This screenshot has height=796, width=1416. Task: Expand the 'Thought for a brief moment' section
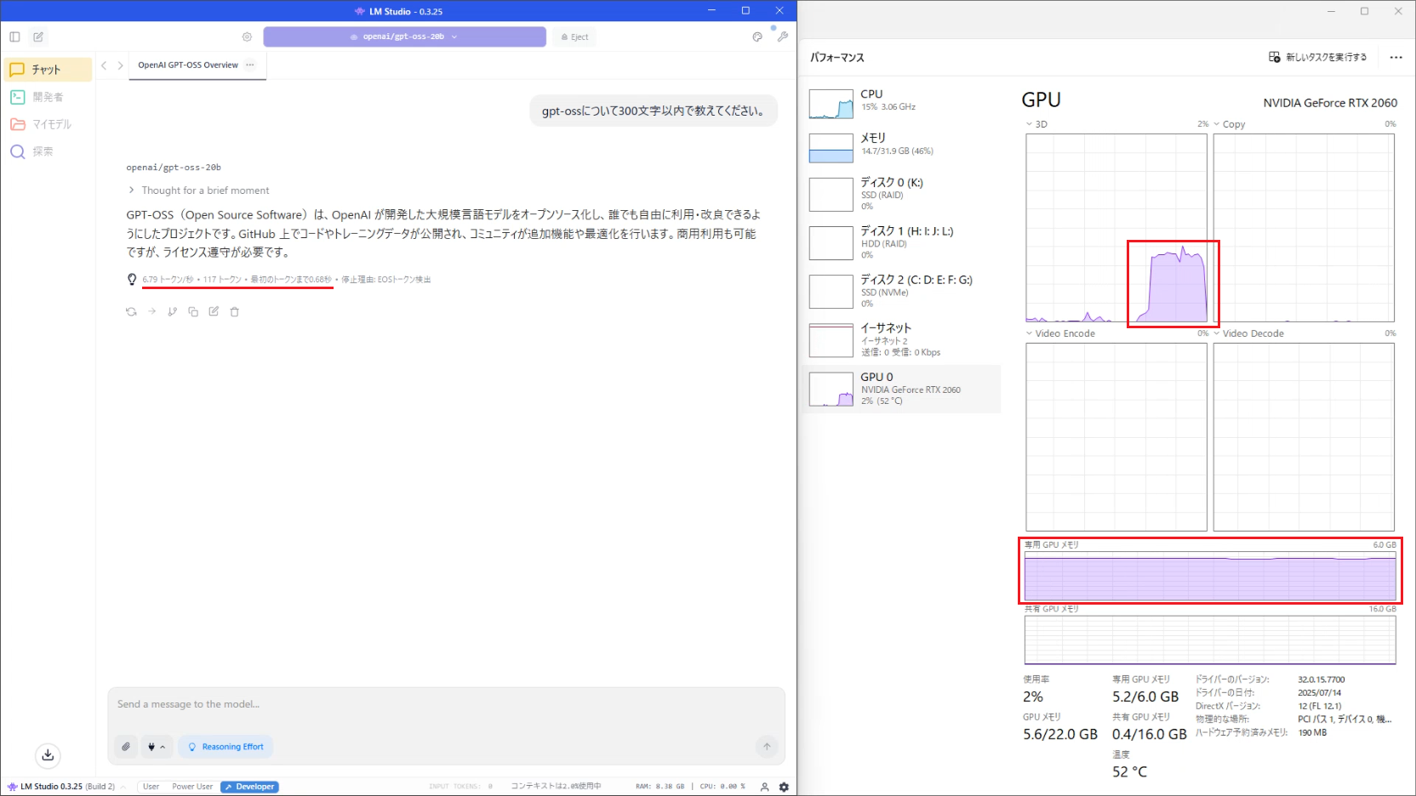tap(198, 190)
